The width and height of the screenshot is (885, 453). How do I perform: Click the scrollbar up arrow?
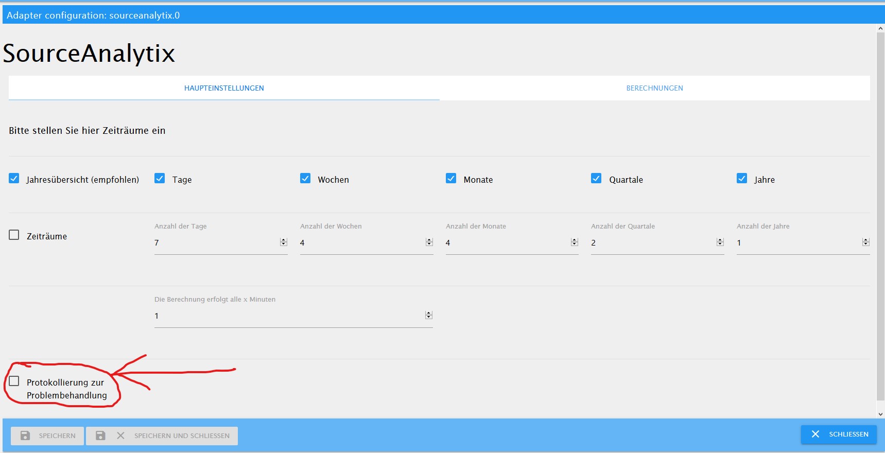point(880,29)
